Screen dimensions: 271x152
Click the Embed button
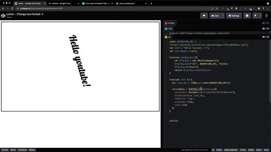coord(251,150)
